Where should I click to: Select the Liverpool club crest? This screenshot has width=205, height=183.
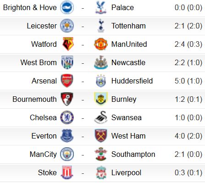click(101, 172)
